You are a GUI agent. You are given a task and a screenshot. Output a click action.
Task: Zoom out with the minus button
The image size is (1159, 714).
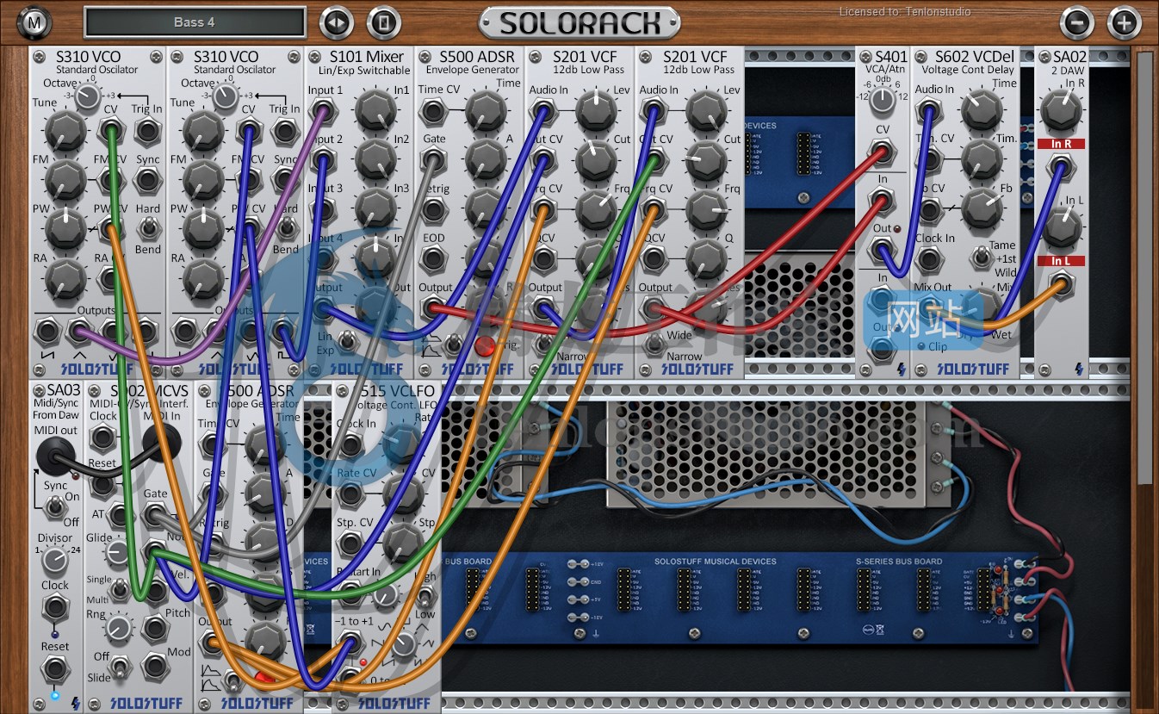(1076, 22)
